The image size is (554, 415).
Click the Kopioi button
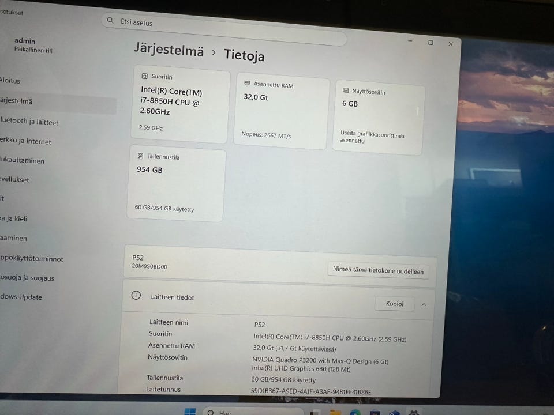tap(395, 304)
